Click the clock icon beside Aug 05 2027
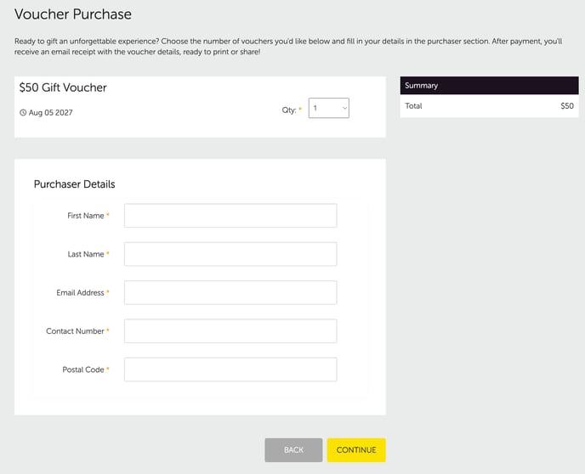585x474 pixels. pos(23,112)
